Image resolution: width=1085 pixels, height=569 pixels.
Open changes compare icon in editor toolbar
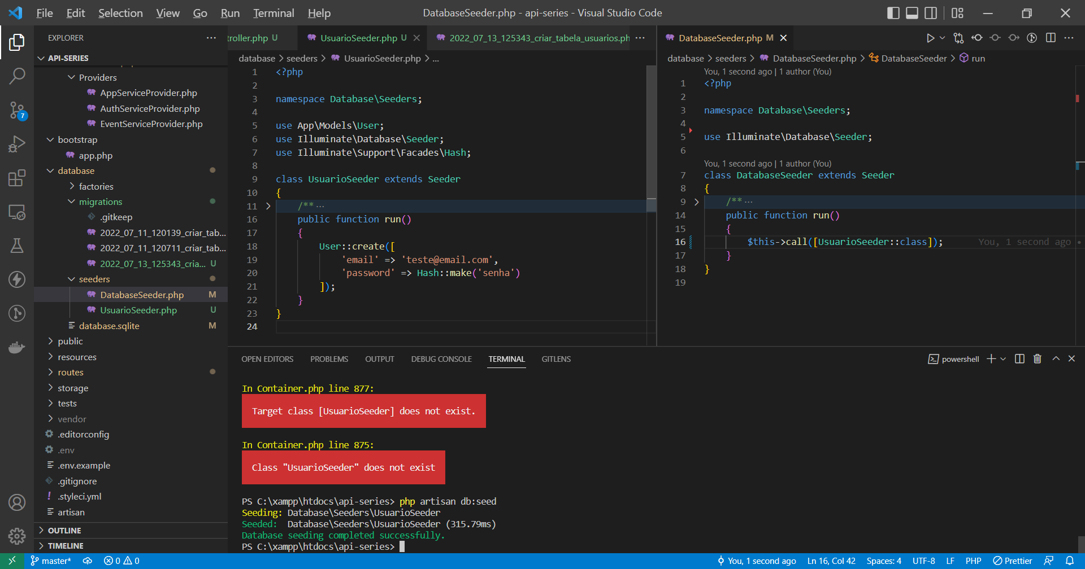coord(958,38)
